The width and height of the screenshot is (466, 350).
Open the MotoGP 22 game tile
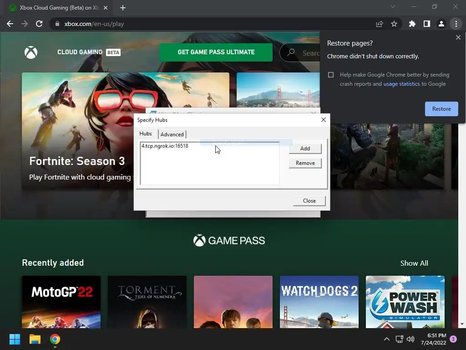[x=61, y=302]
